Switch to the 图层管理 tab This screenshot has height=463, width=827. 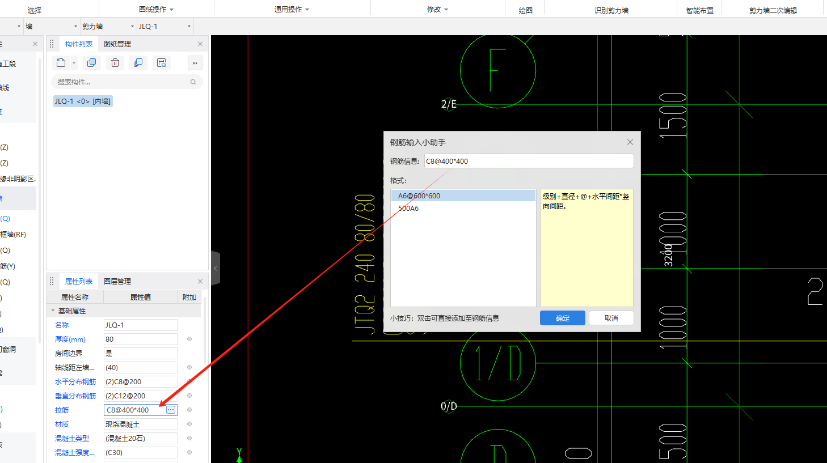tap(117, 282)
